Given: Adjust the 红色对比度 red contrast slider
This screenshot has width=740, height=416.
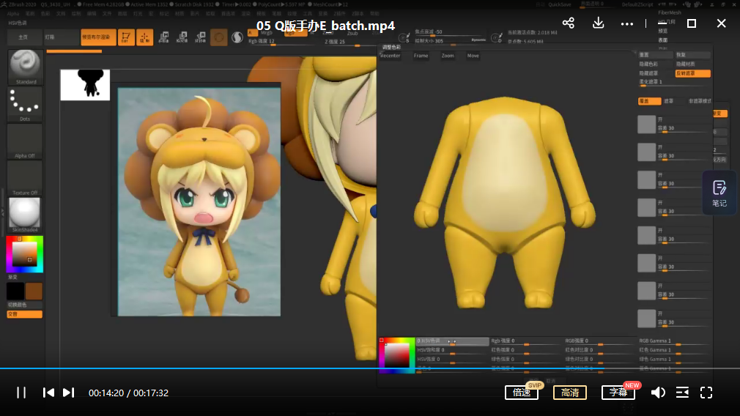Looking at the screenshot, I should (599, 350).
